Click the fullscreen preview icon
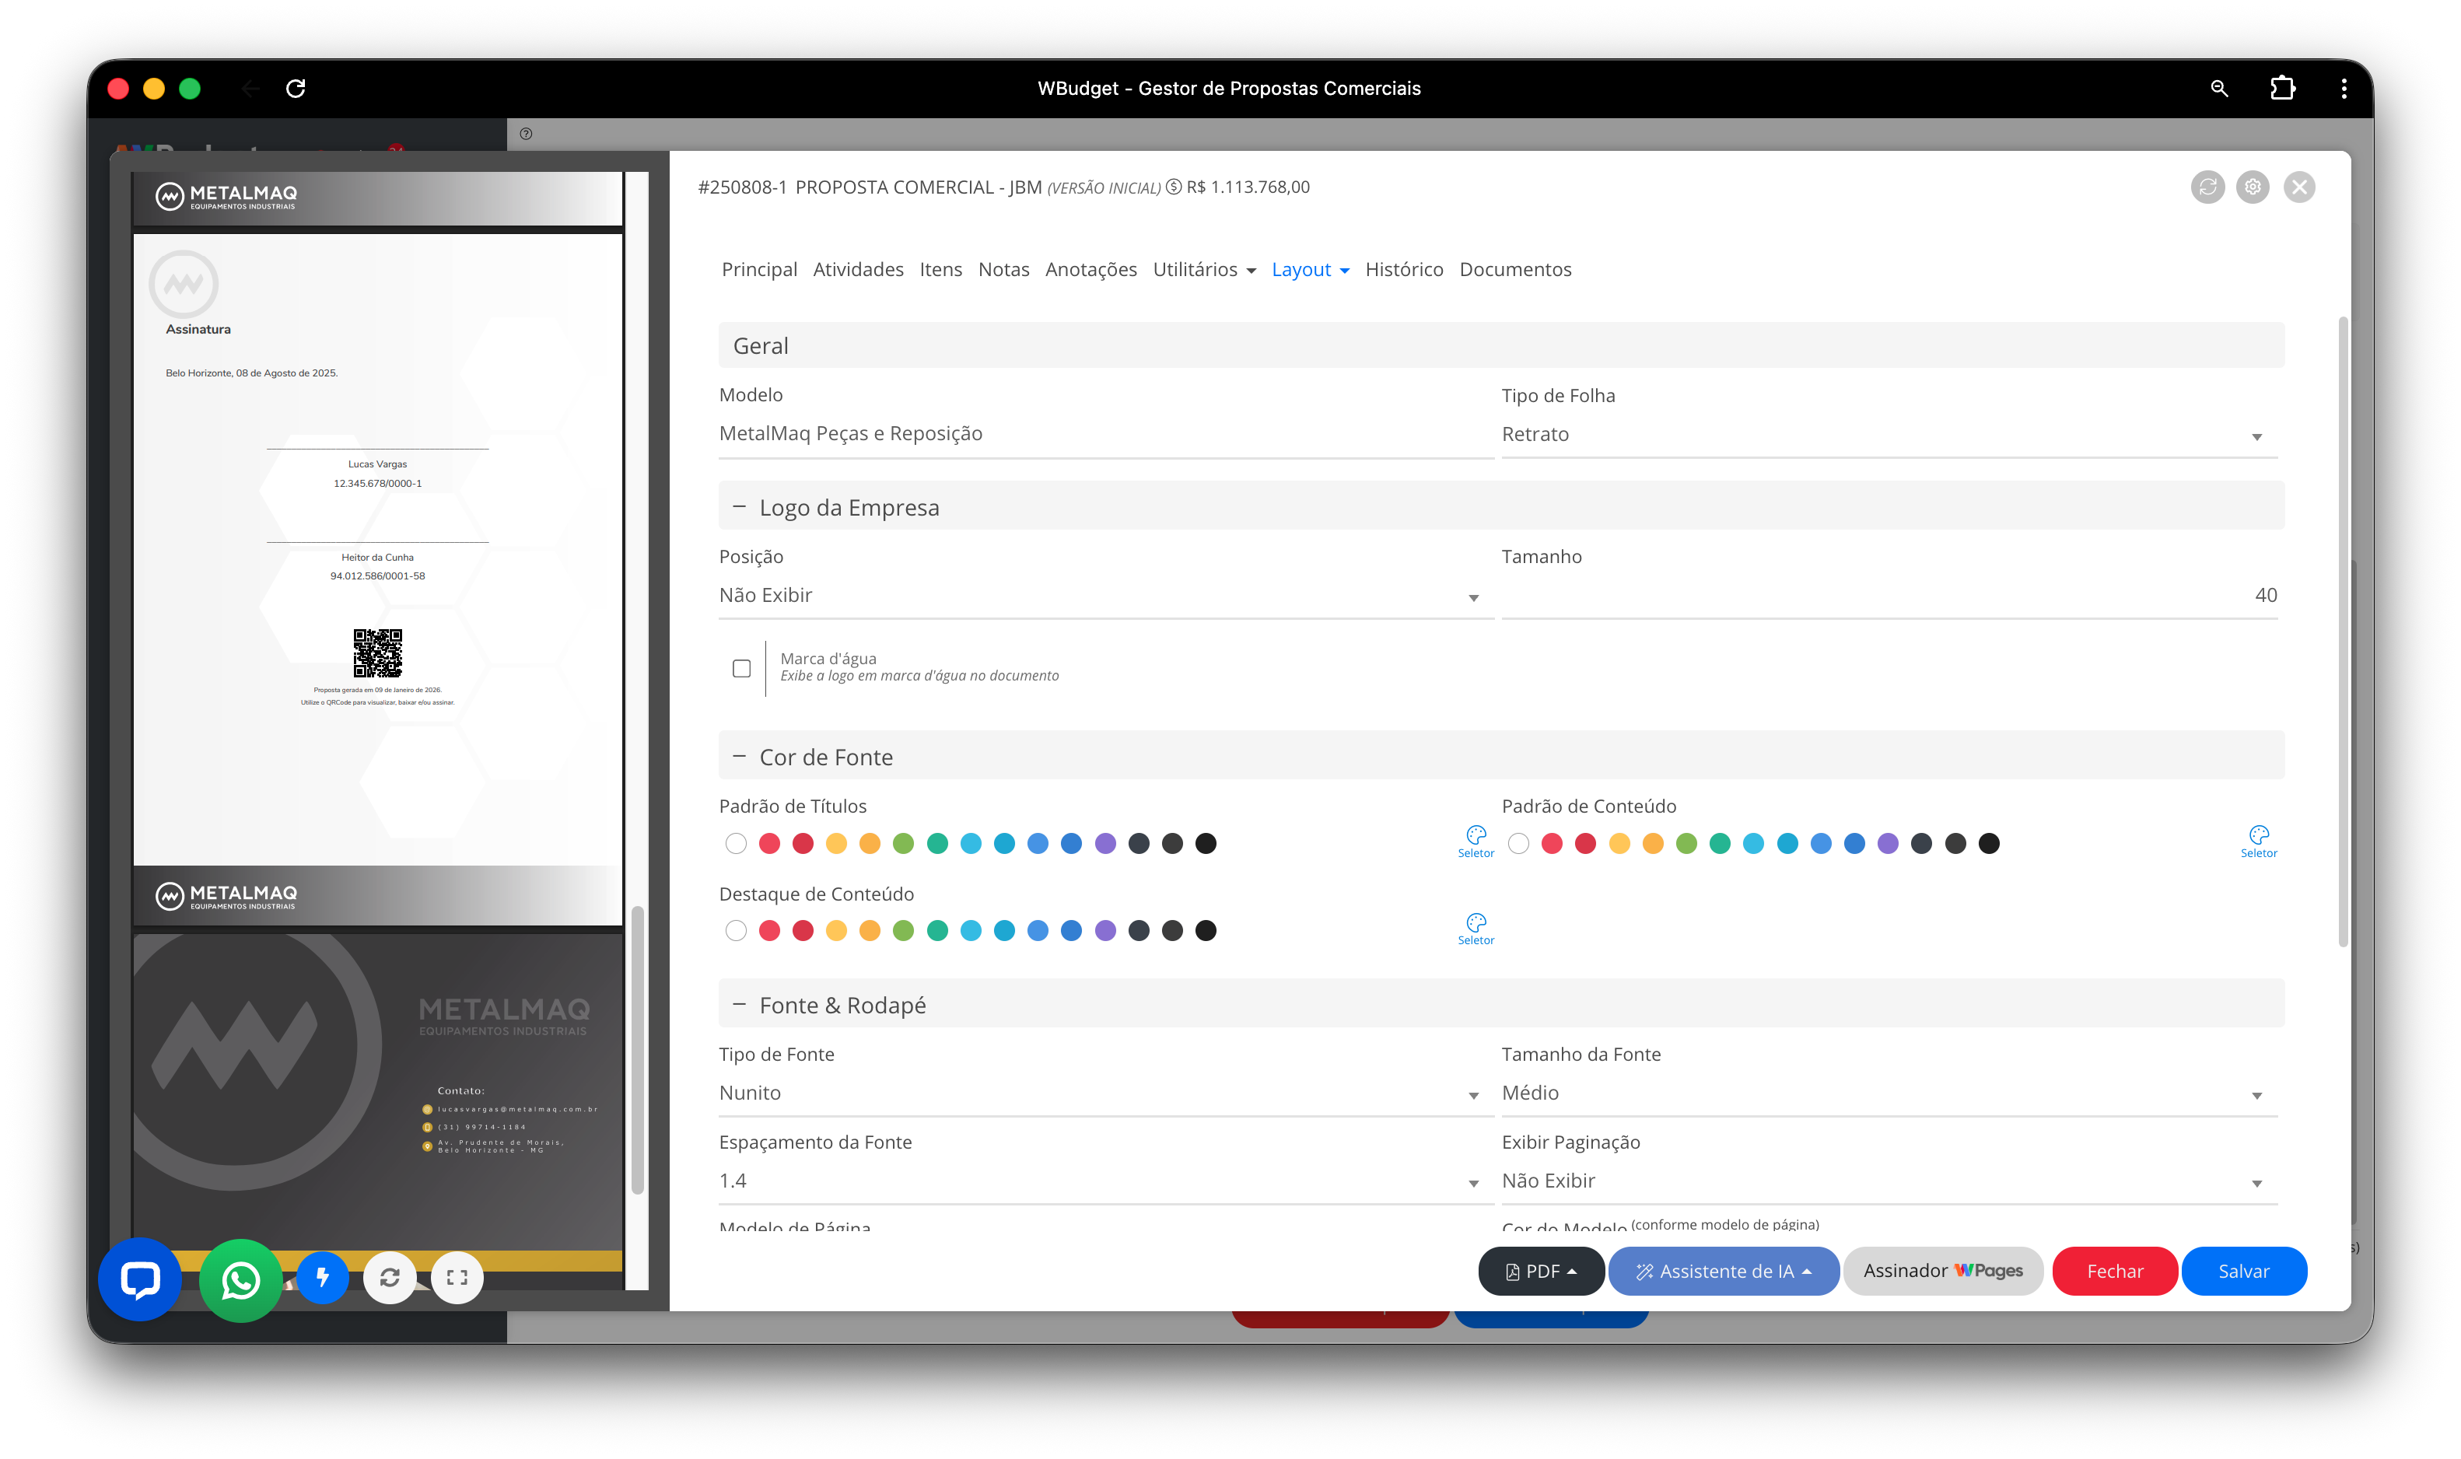The width and height of the screenshot is (2461, 1459). tap(457, 1277)
